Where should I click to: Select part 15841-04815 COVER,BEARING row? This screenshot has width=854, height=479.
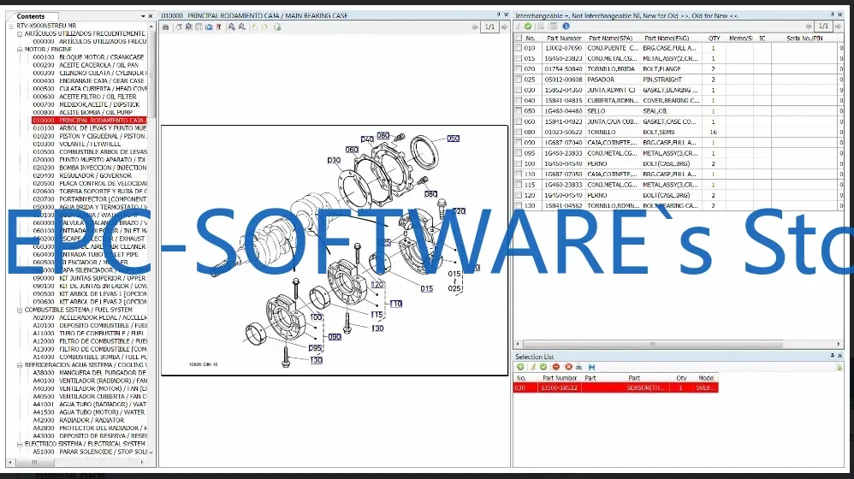pos(678,100)
